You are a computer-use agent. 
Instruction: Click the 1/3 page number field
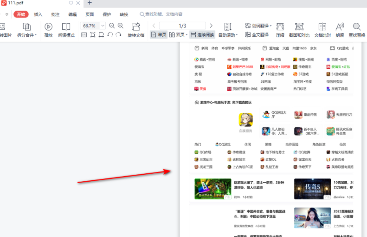click(182, 26)
